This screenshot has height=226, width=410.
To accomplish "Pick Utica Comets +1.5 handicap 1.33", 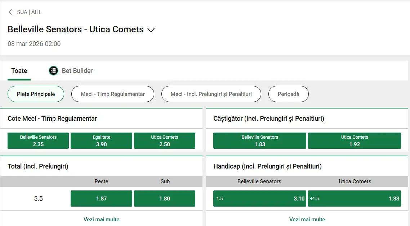I will (x=355, y=199).
